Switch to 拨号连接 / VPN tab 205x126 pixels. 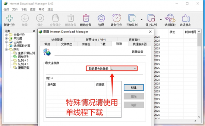(96, 40)
